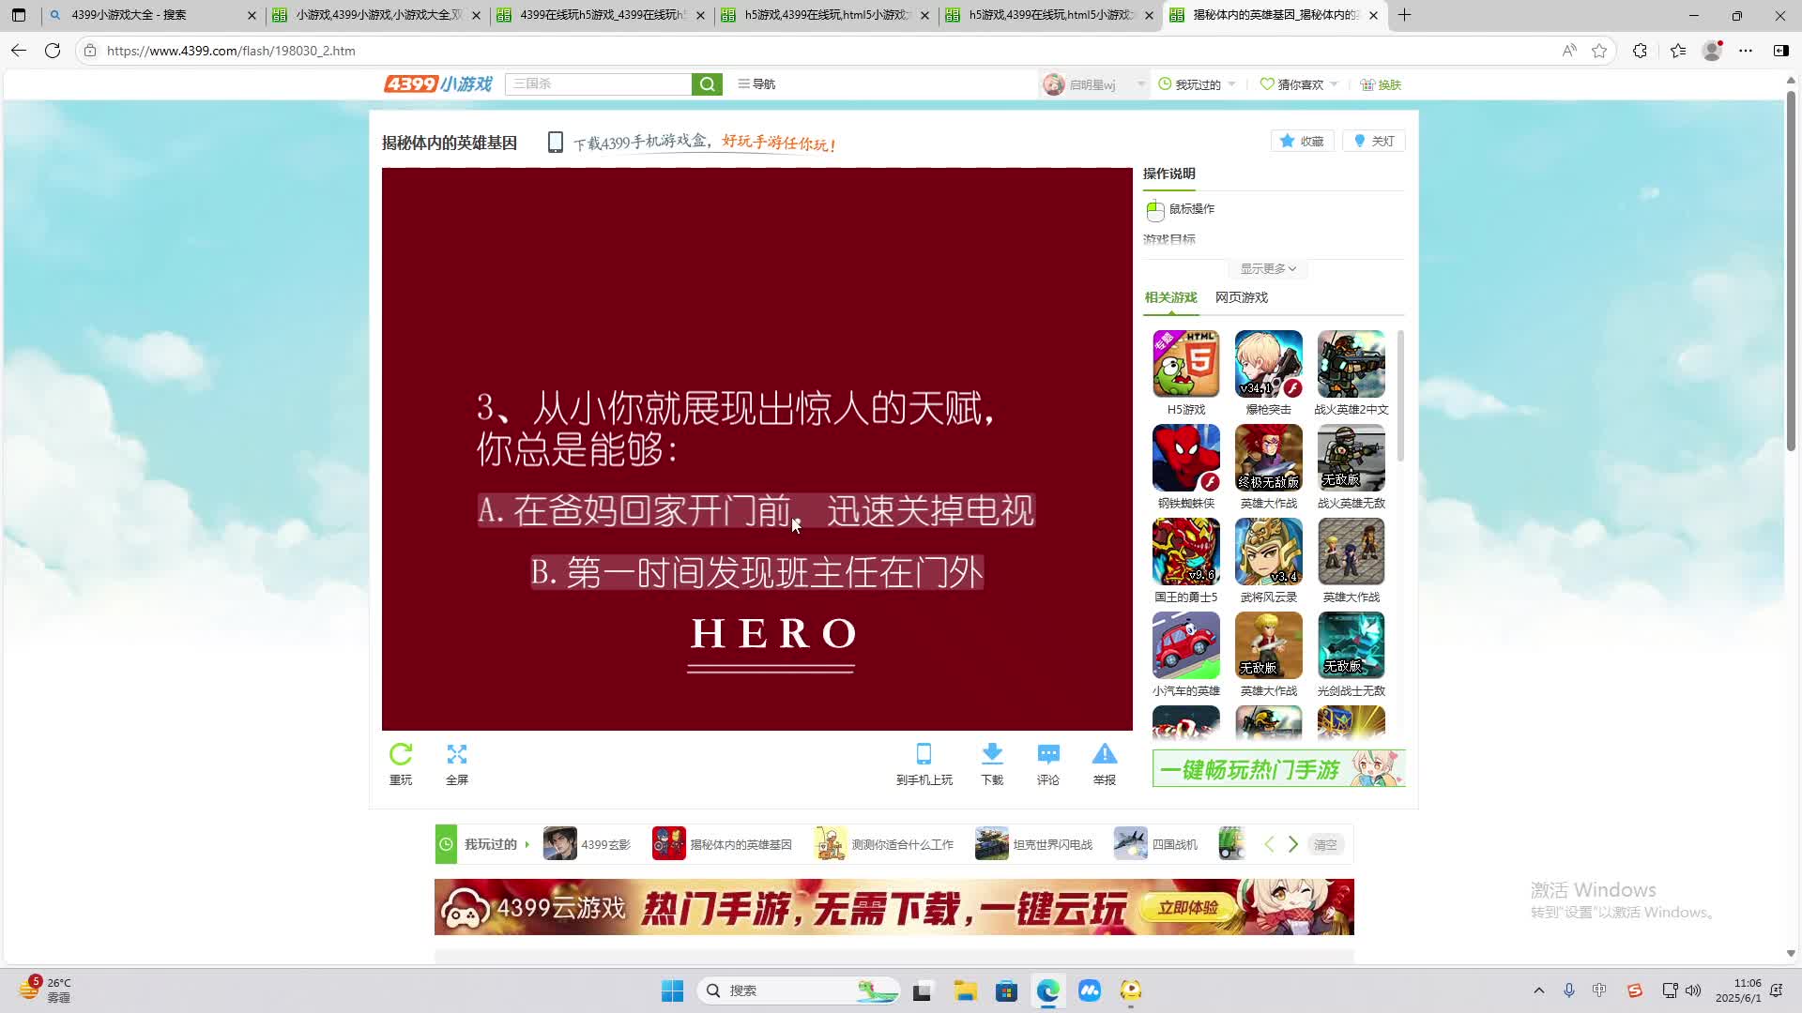Click 清空 to clear played history

tap(1325, 844)
